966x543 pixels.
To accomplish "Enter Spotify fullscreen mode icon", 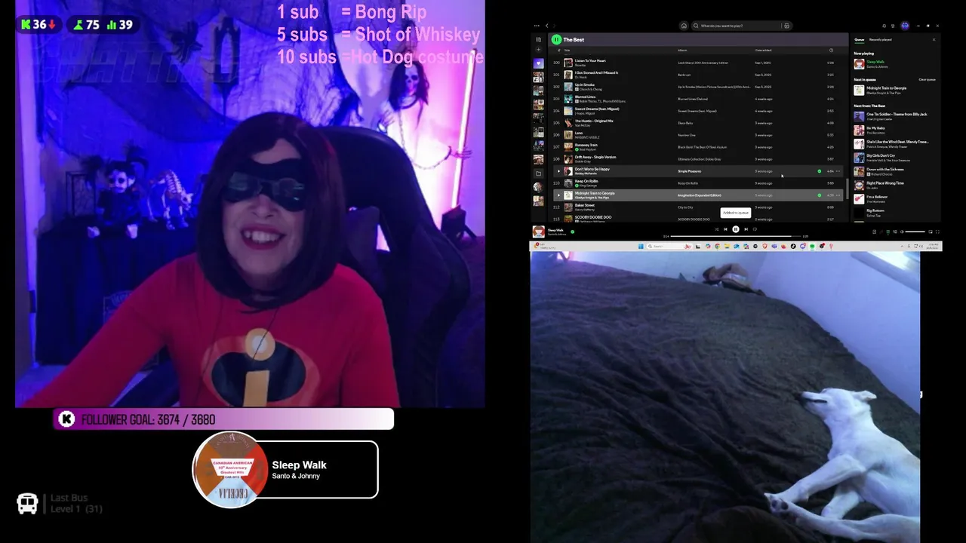I will 937,232.
